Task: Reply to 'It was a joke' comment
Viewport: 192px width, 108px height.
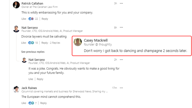Action: (40, 79)
